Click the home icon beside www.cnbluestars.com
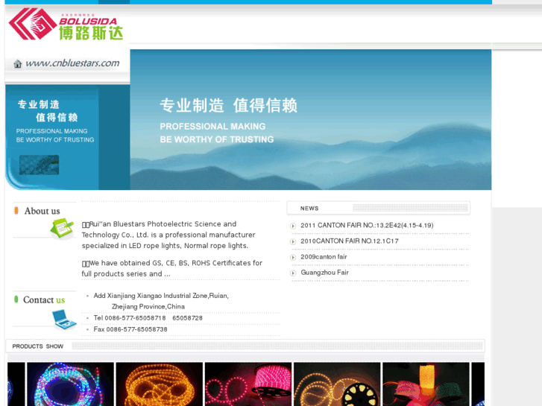542x406 pixels. pyautogui.click(x=18, y=64)
